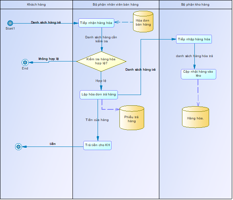Image resolution: width=233 pixels, height=200 pixels.
Task: Select the Tiếp nhập hàng hóa activity
Action: pos(194,39)
